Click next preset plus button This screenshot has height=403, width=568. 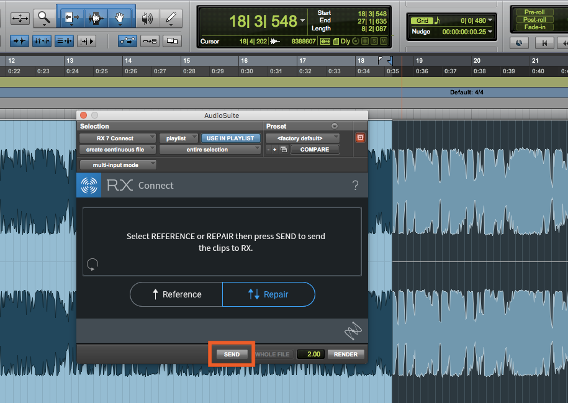coord(274,149)
